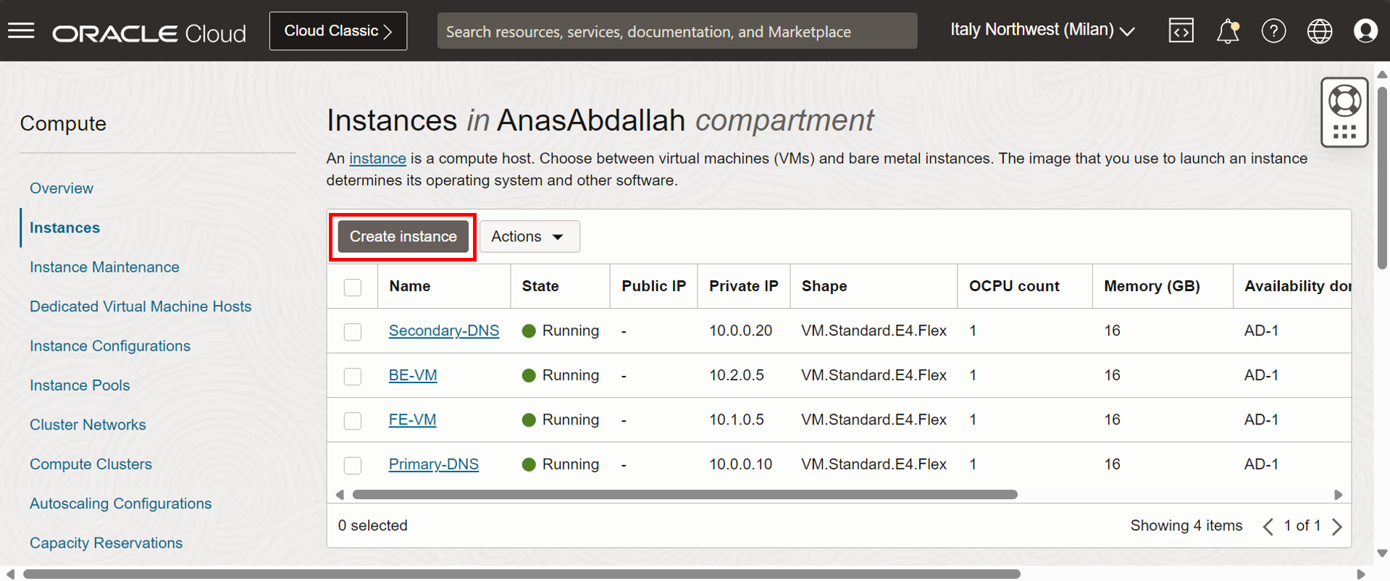The height and width of the screenshot is (581, 1390).
Task: Expand the Actions dropdown
Action: 529,236
